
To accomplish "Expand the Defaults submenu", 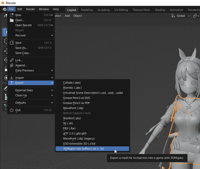I will click(x=31, y=103).
